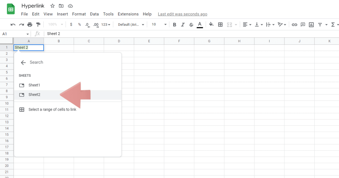Open the Format menu
339x178 pixels.
pyautogui.click(x=79, y=14)
